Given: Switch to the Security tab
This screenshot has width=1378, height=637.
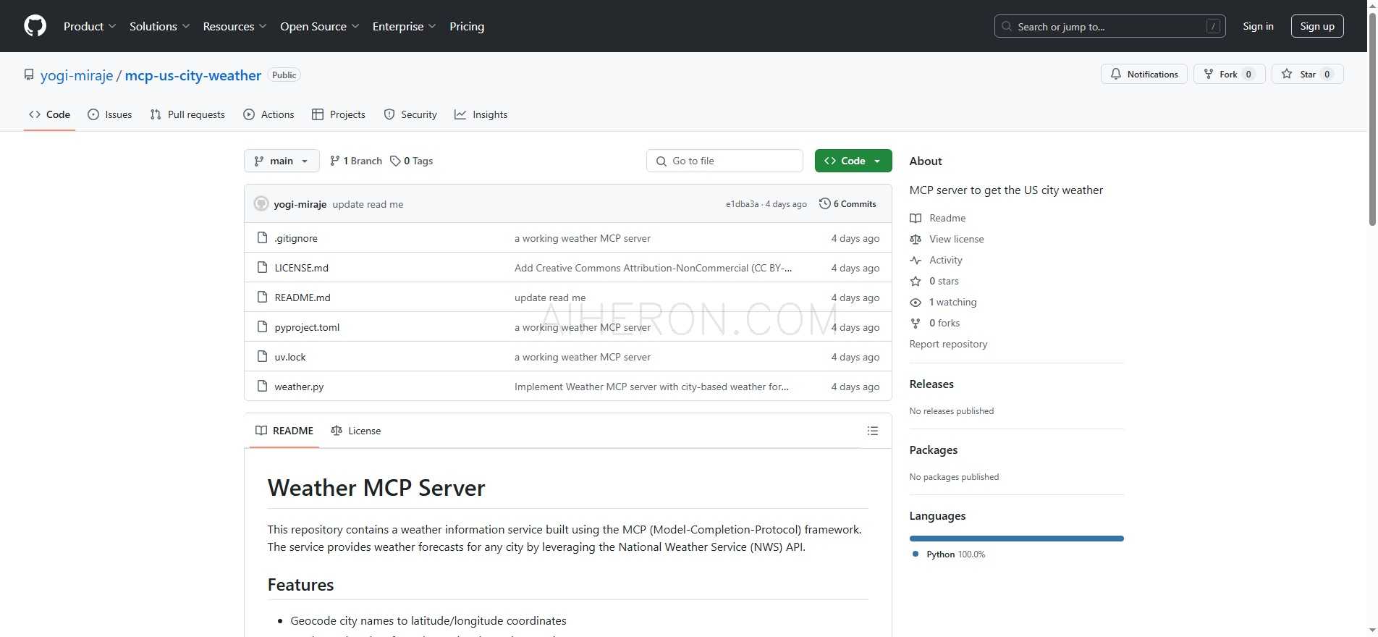Looking at the screenshot, I should [x=410, y=114].
